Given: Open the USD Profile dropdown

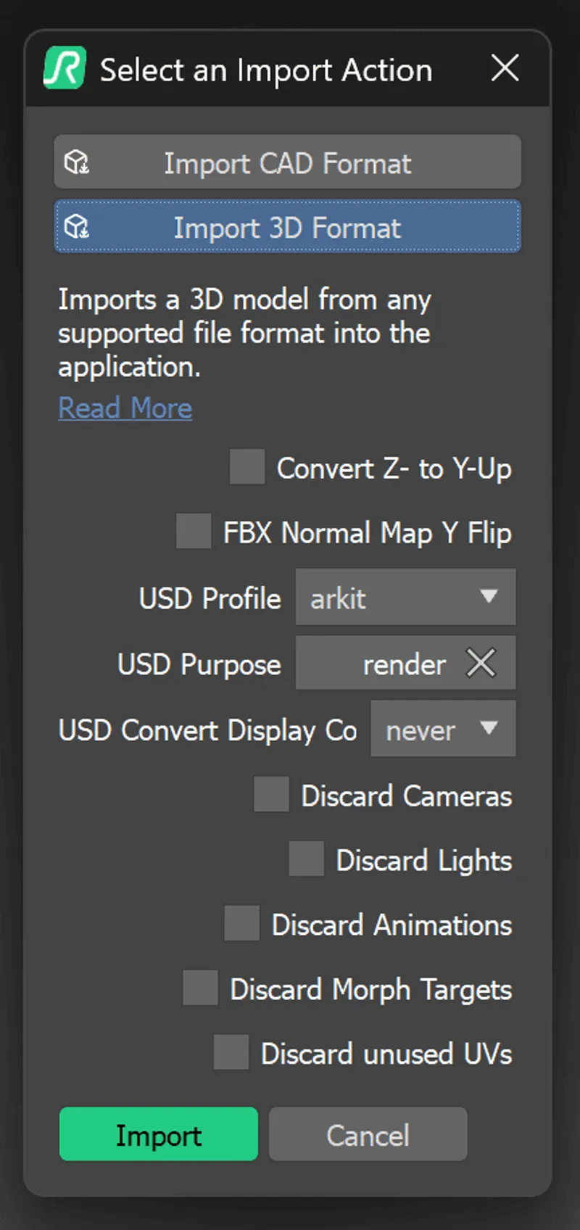Looking at the screenshot, I should coord(405,597).
